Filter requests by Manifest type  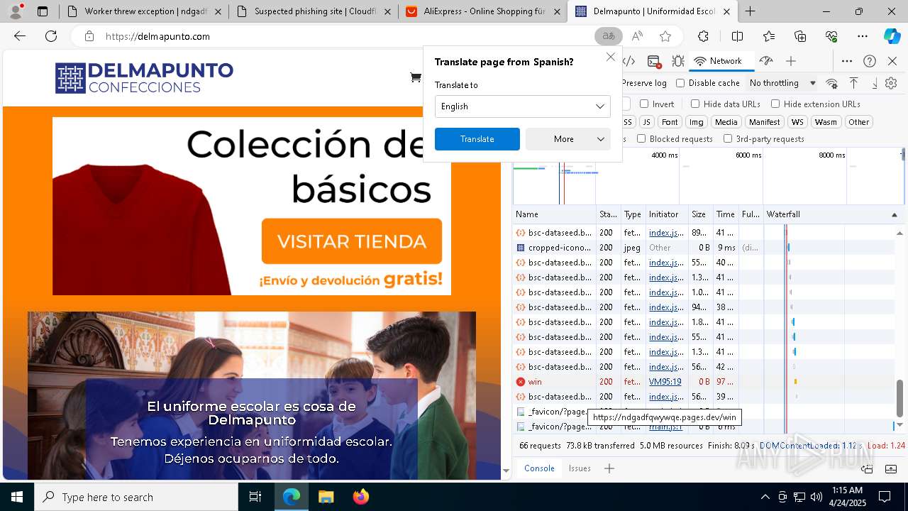764,122
